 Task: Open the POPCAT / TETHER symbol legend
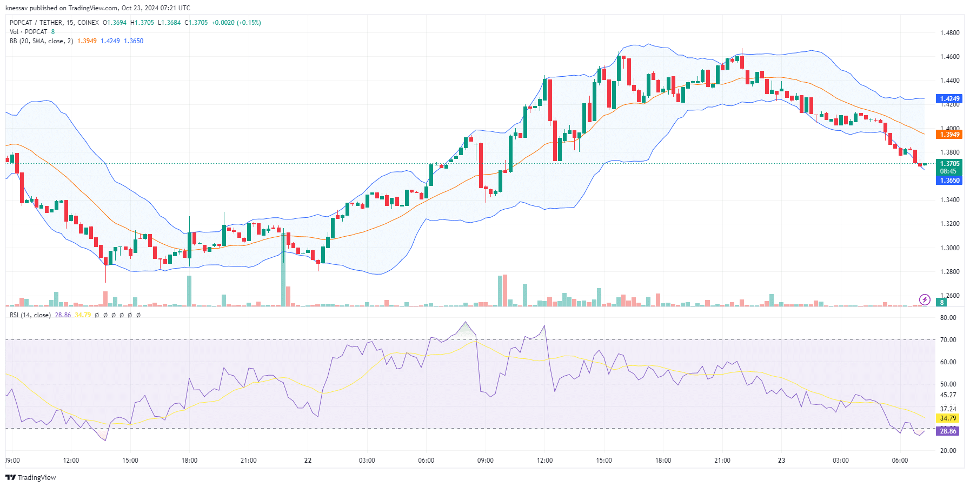point(54,23)
